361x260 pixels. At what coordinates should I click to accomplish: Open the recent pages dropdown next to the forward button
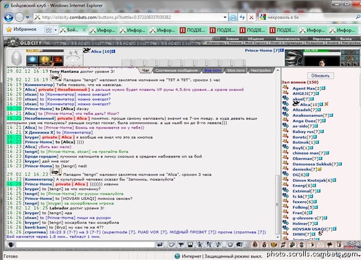(x=28, y=17)
